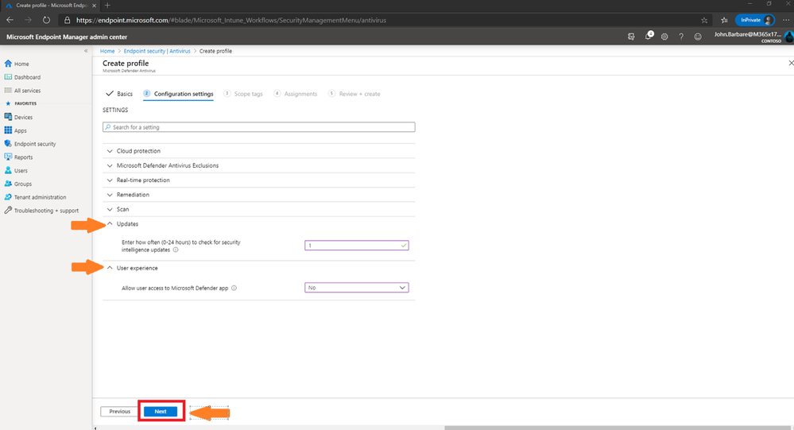The width and height of the screenshot is (794, 430).
Task: Click the Previous button
Action: point(119,411)
